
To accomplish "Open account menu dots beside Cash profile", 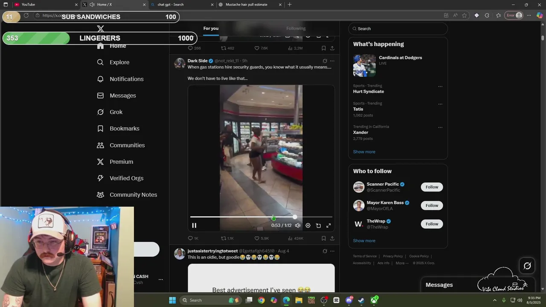I will 161,280.
